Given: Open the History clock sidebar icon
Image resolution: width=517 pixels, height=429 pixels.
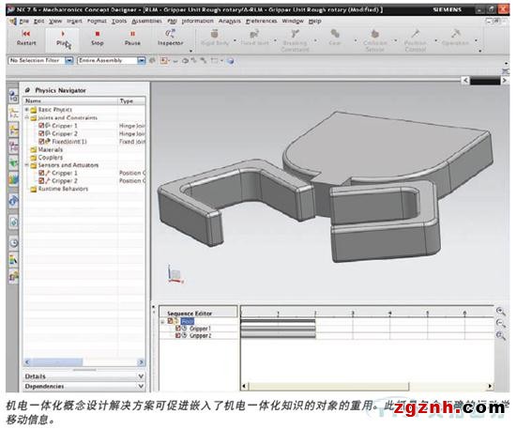Looking at the screenshot, I should coord(13,243).
